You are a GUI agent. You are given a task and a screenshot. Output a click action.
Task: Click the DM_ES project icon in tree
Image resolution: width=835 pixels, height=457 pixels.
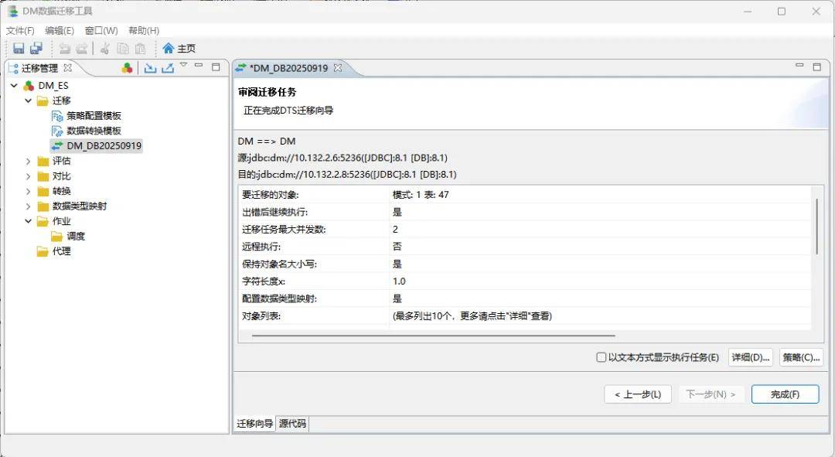29,85
